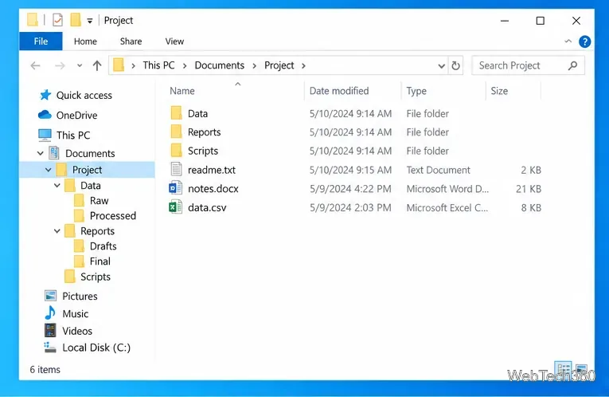This screenshot has height=397, width=609.
Task: Switch to Large icons view in status bar
Action: 581,368
